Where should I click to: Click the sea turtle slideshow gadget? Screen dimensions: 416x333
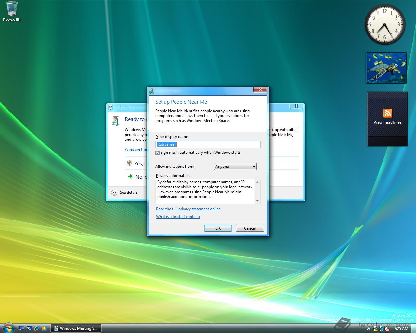(386, 68)
